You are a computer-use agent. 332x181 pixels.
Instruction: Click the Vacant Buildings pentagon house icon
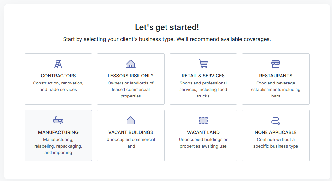click(131, 121)
